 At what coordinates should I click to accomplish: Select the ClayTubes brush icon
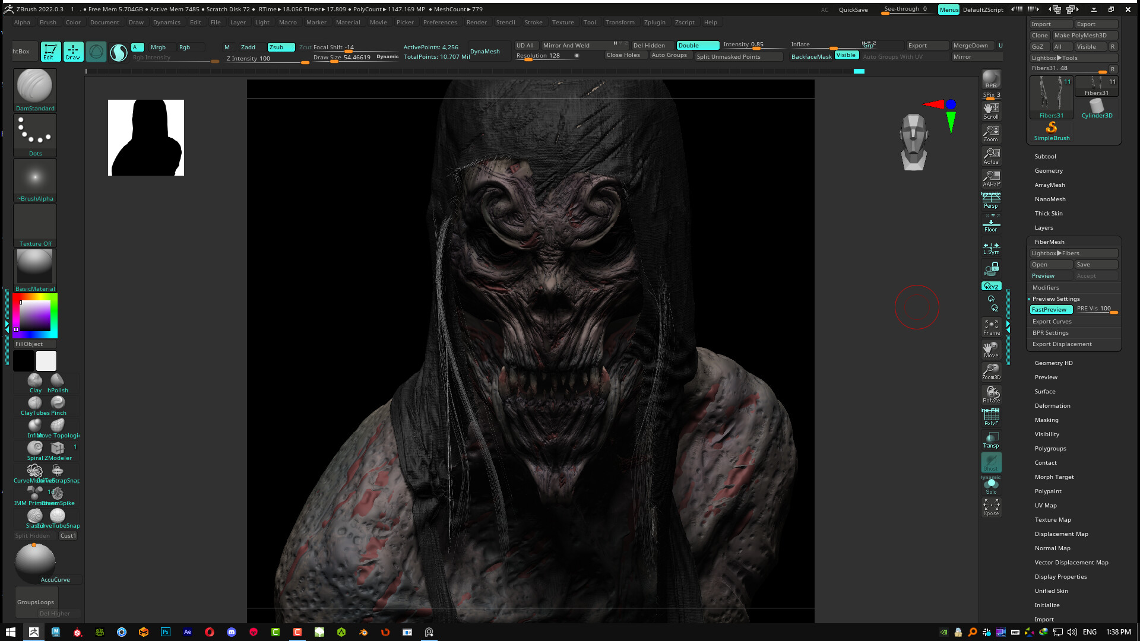point(34,404)
